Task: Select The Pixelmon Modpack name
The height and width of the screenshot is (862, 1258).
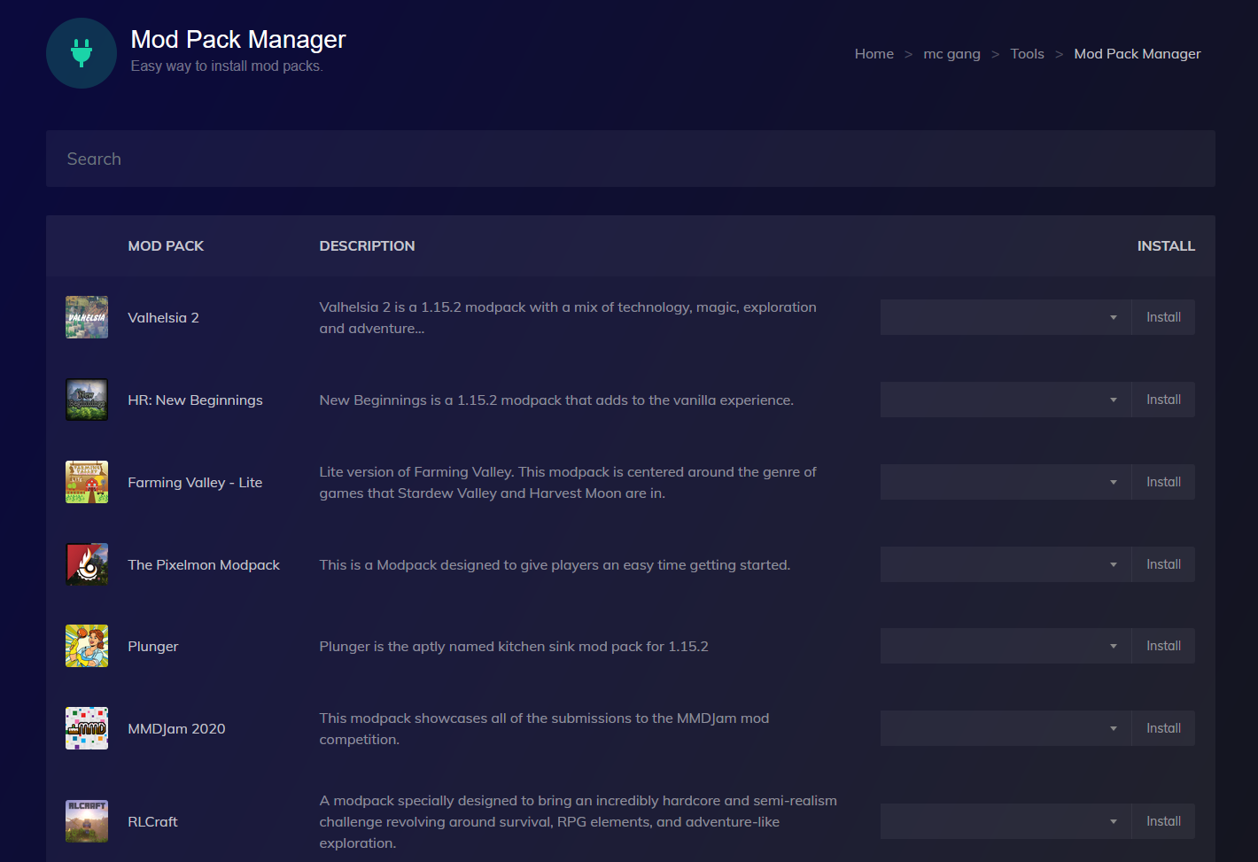Action: click(x=204, y=564)
